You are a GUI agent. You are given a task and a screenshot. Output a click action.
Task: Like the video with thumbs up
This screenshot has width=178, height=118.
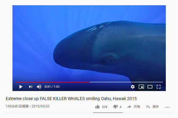click(97, 107)
